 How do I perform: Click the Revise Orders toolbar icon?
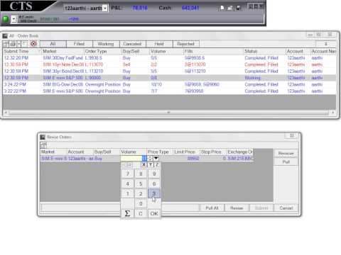(43, 145)
